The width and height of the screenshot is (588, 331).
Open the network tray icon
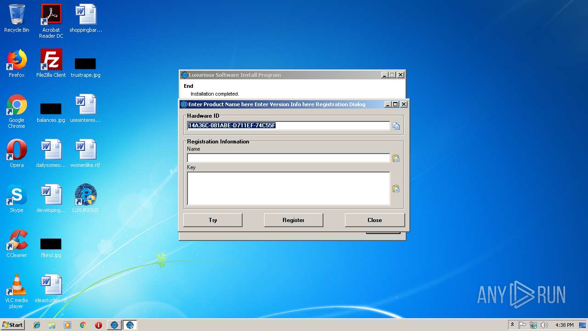point(533,325)
